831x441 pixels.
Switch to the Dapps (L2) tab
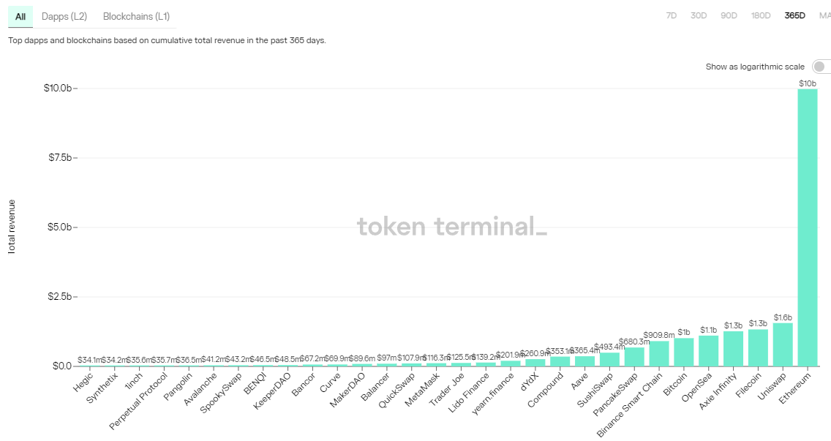click(x=64, y=16)
